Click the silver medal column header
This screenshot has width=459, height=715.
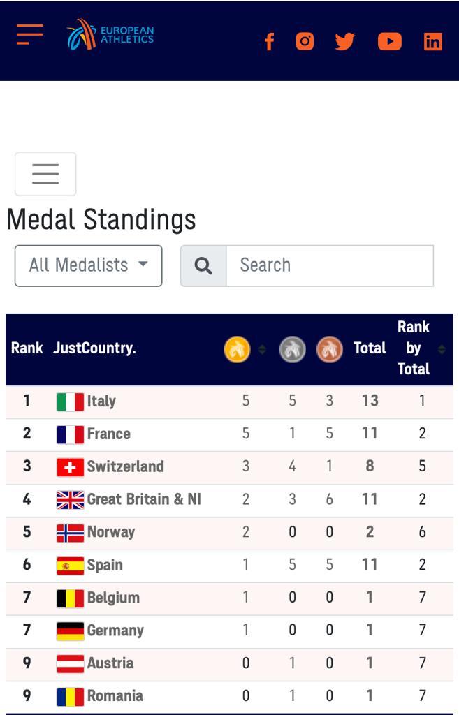[292, 349]
